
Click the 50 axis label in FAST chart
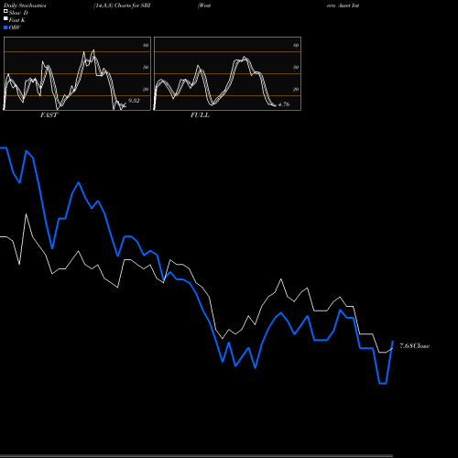pyautogui.click(x=146, y=67)
